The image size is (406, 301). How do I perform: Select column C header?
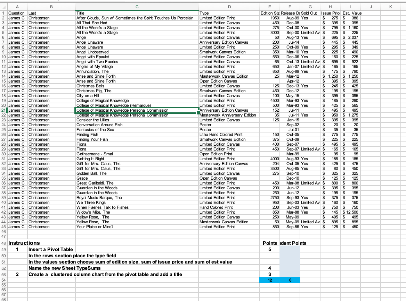[136, 7]
